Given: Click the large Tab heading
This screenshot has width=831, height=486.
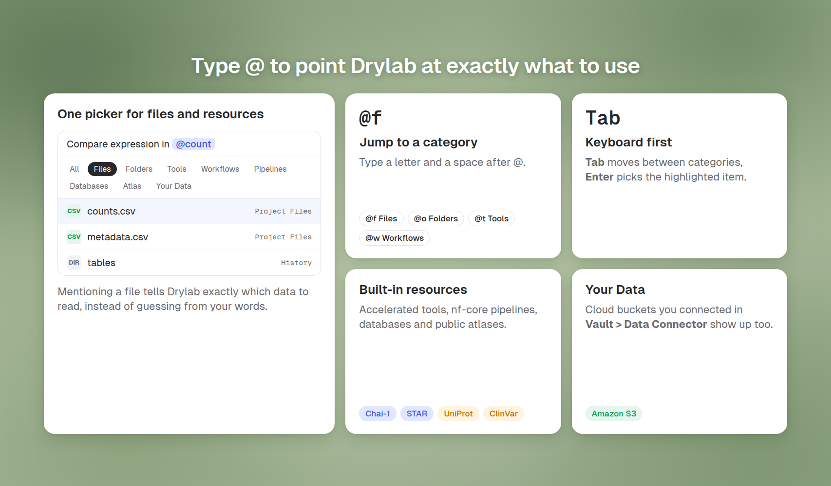Looking at the screenshot, I should tap(603, 118).
